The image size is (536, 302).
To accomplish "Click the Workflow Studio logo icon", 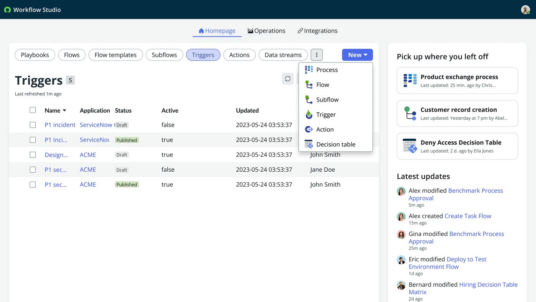I will click(7, 10).
